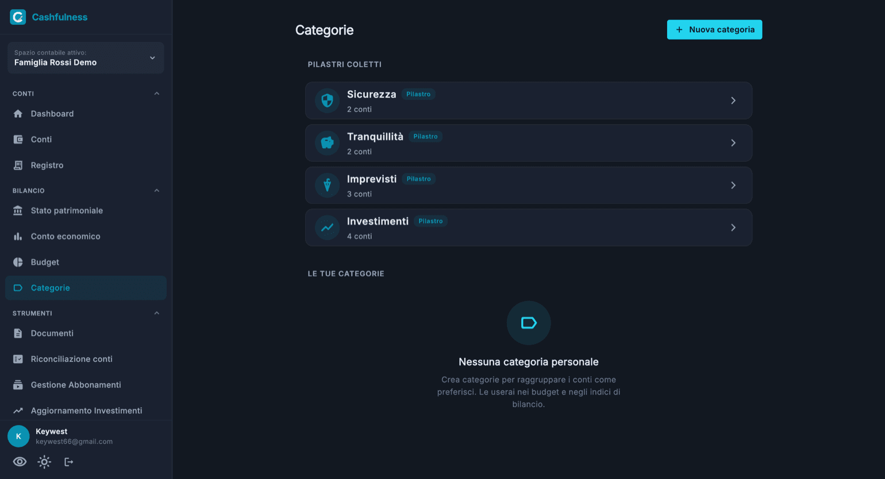This screenshot has width=885, height=479.
Task: Collapse the BILANCIO sidebar section
Action: [157, 191]
